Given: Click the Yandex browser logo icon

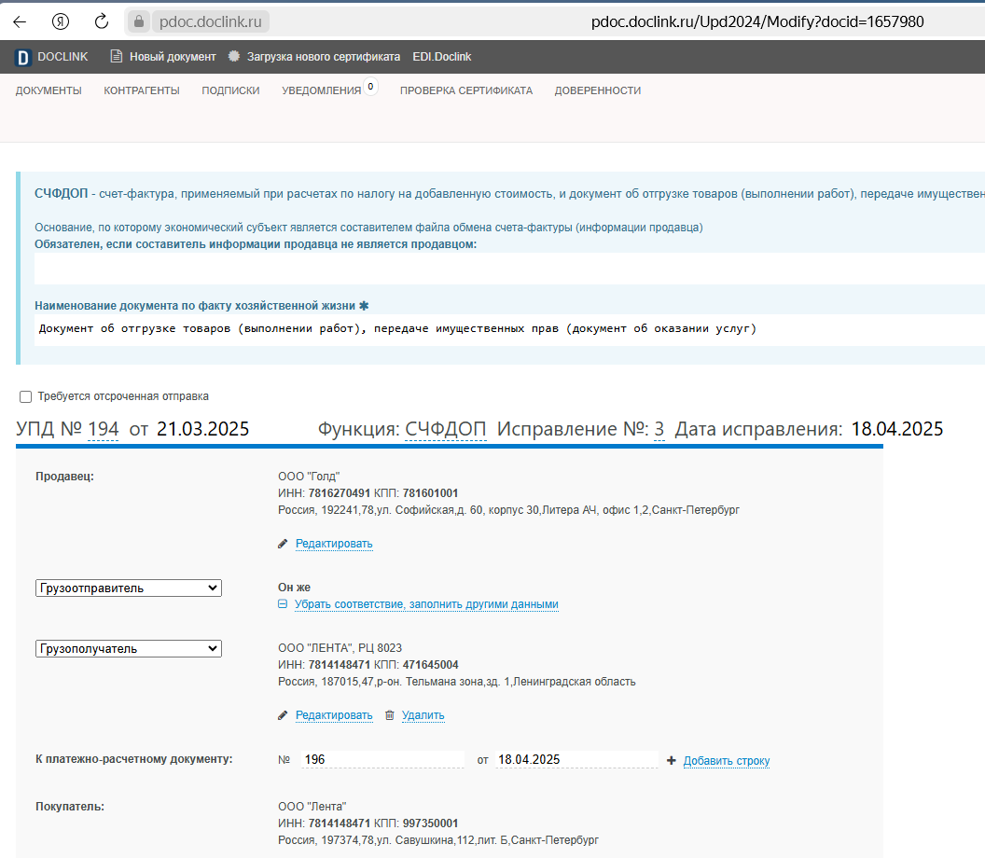Looking at the screenshot, I should pos(61,22).
